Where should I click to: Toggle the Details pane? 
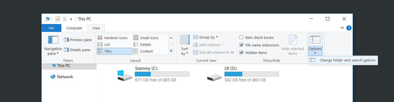pyautogui.click(x=77, y=50)
